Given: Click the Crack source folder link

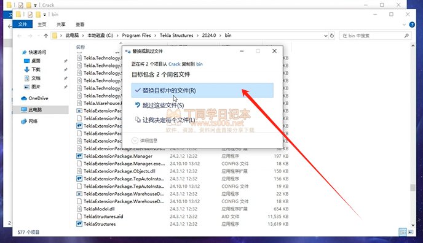Looking at the screenshot, I should tap(174, 64).
